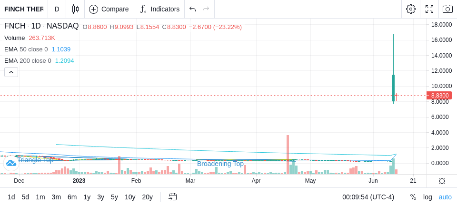Collapse the indicator legend with chevron

tap(11, 72)
